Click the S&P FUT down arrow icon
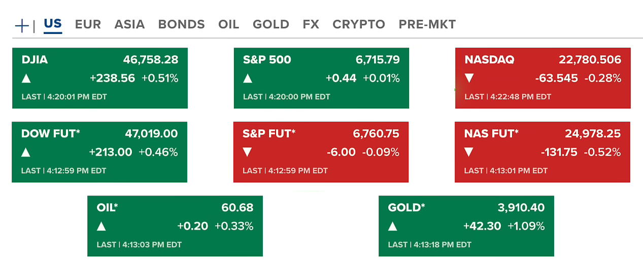Screen dimensions: 643x267 click(x=247, y=152)
